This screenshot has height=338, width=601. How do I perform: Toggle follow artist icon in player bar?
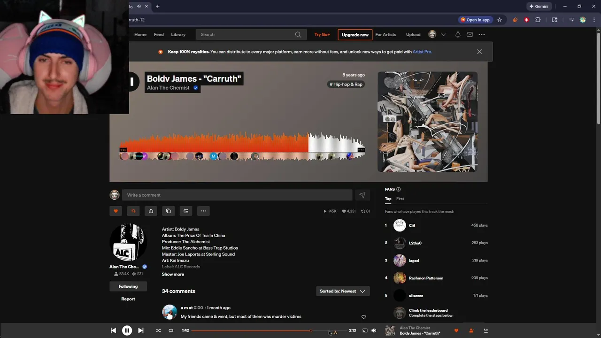click(x=471, y=330)
